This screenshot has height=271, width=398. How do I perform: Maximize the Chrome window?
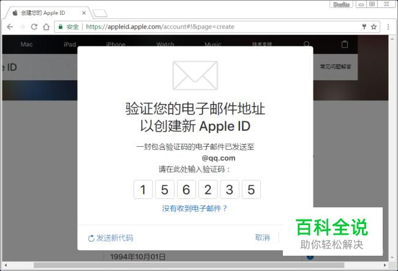point(372,4)
